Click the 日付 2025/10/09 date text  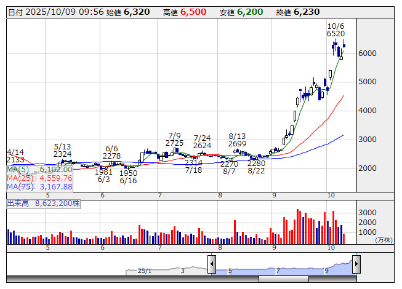click(x=54, y=12)
